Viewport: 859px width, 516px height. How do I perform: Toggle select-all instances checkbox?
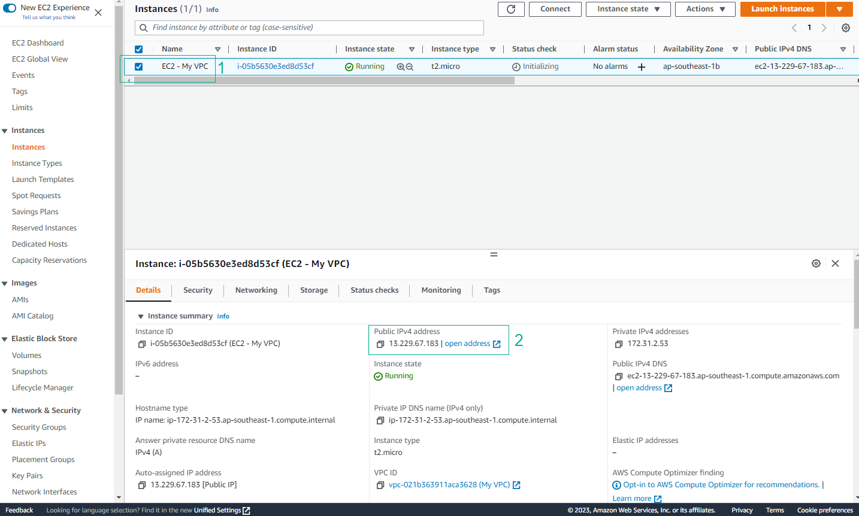coord(139,50)
